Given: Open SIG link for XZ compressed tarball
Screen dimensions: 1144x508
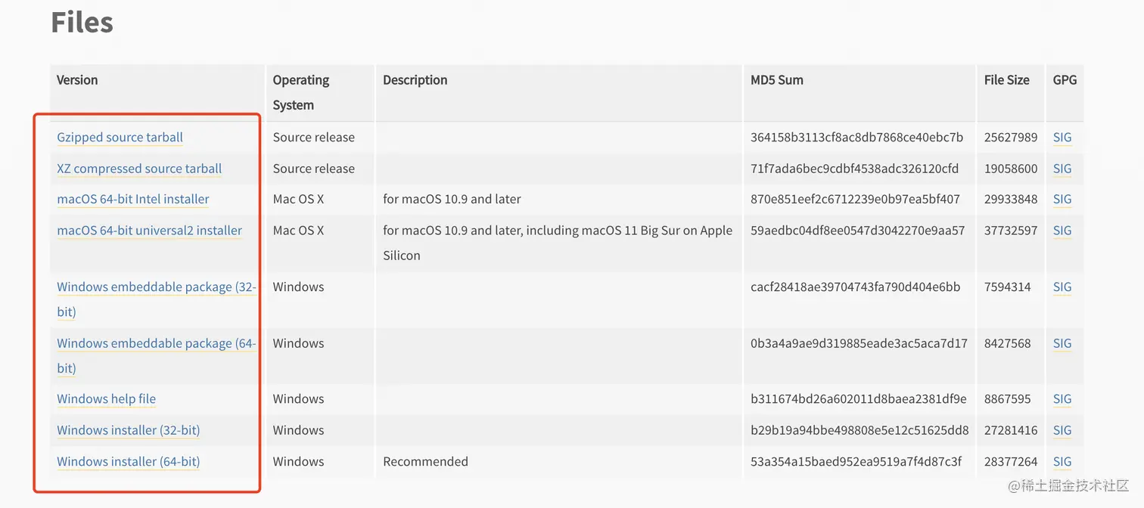Looking at the screenshot, I should [x=1062, y=169].
